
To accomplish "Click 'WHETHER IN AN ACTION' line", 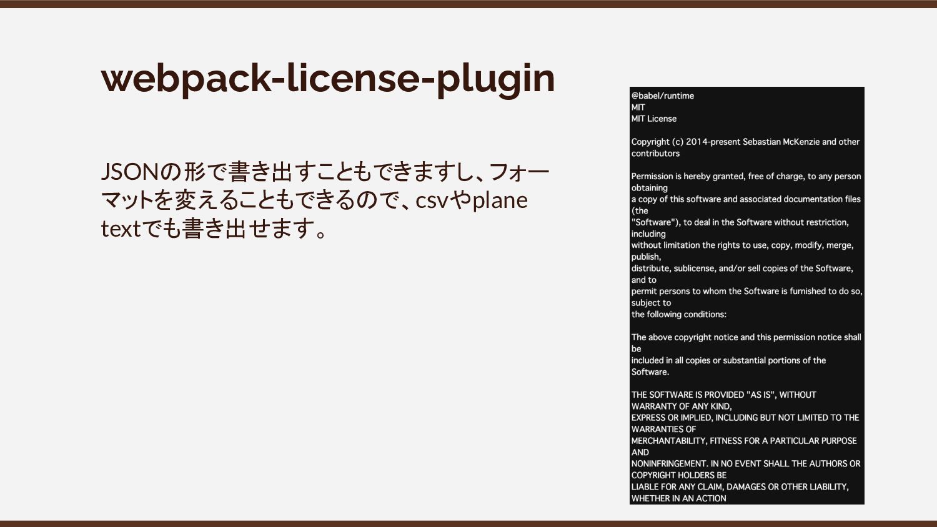I will (x=678, y=498).
